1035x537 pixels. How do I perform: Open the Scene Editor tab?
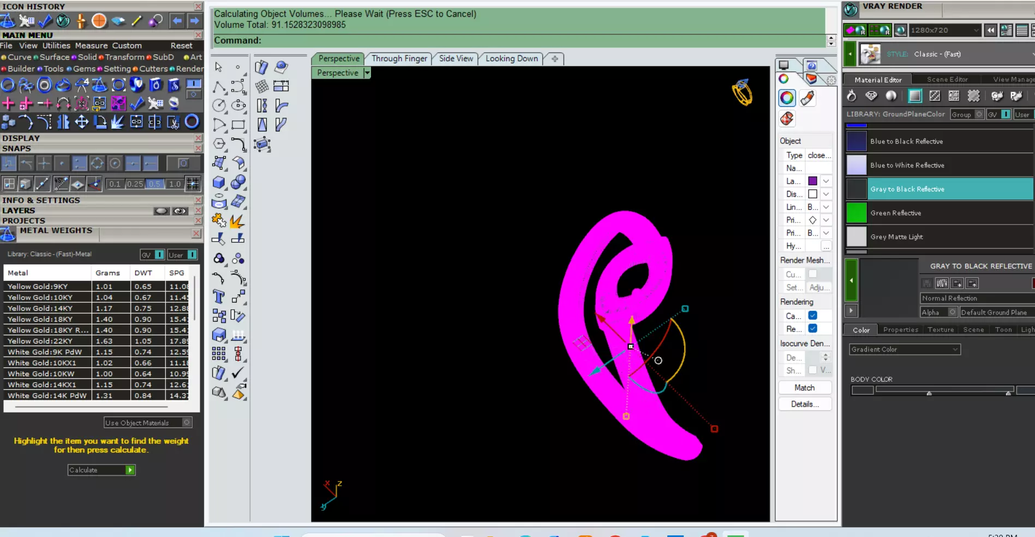coord(947,80)
